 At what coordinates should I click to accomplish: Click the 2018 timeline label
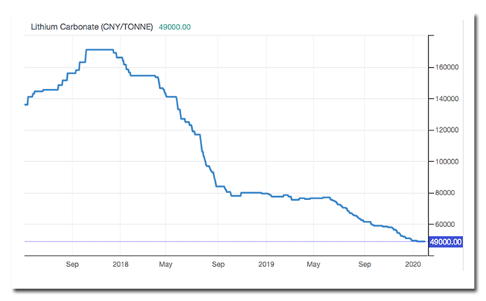tap(120, 264)
